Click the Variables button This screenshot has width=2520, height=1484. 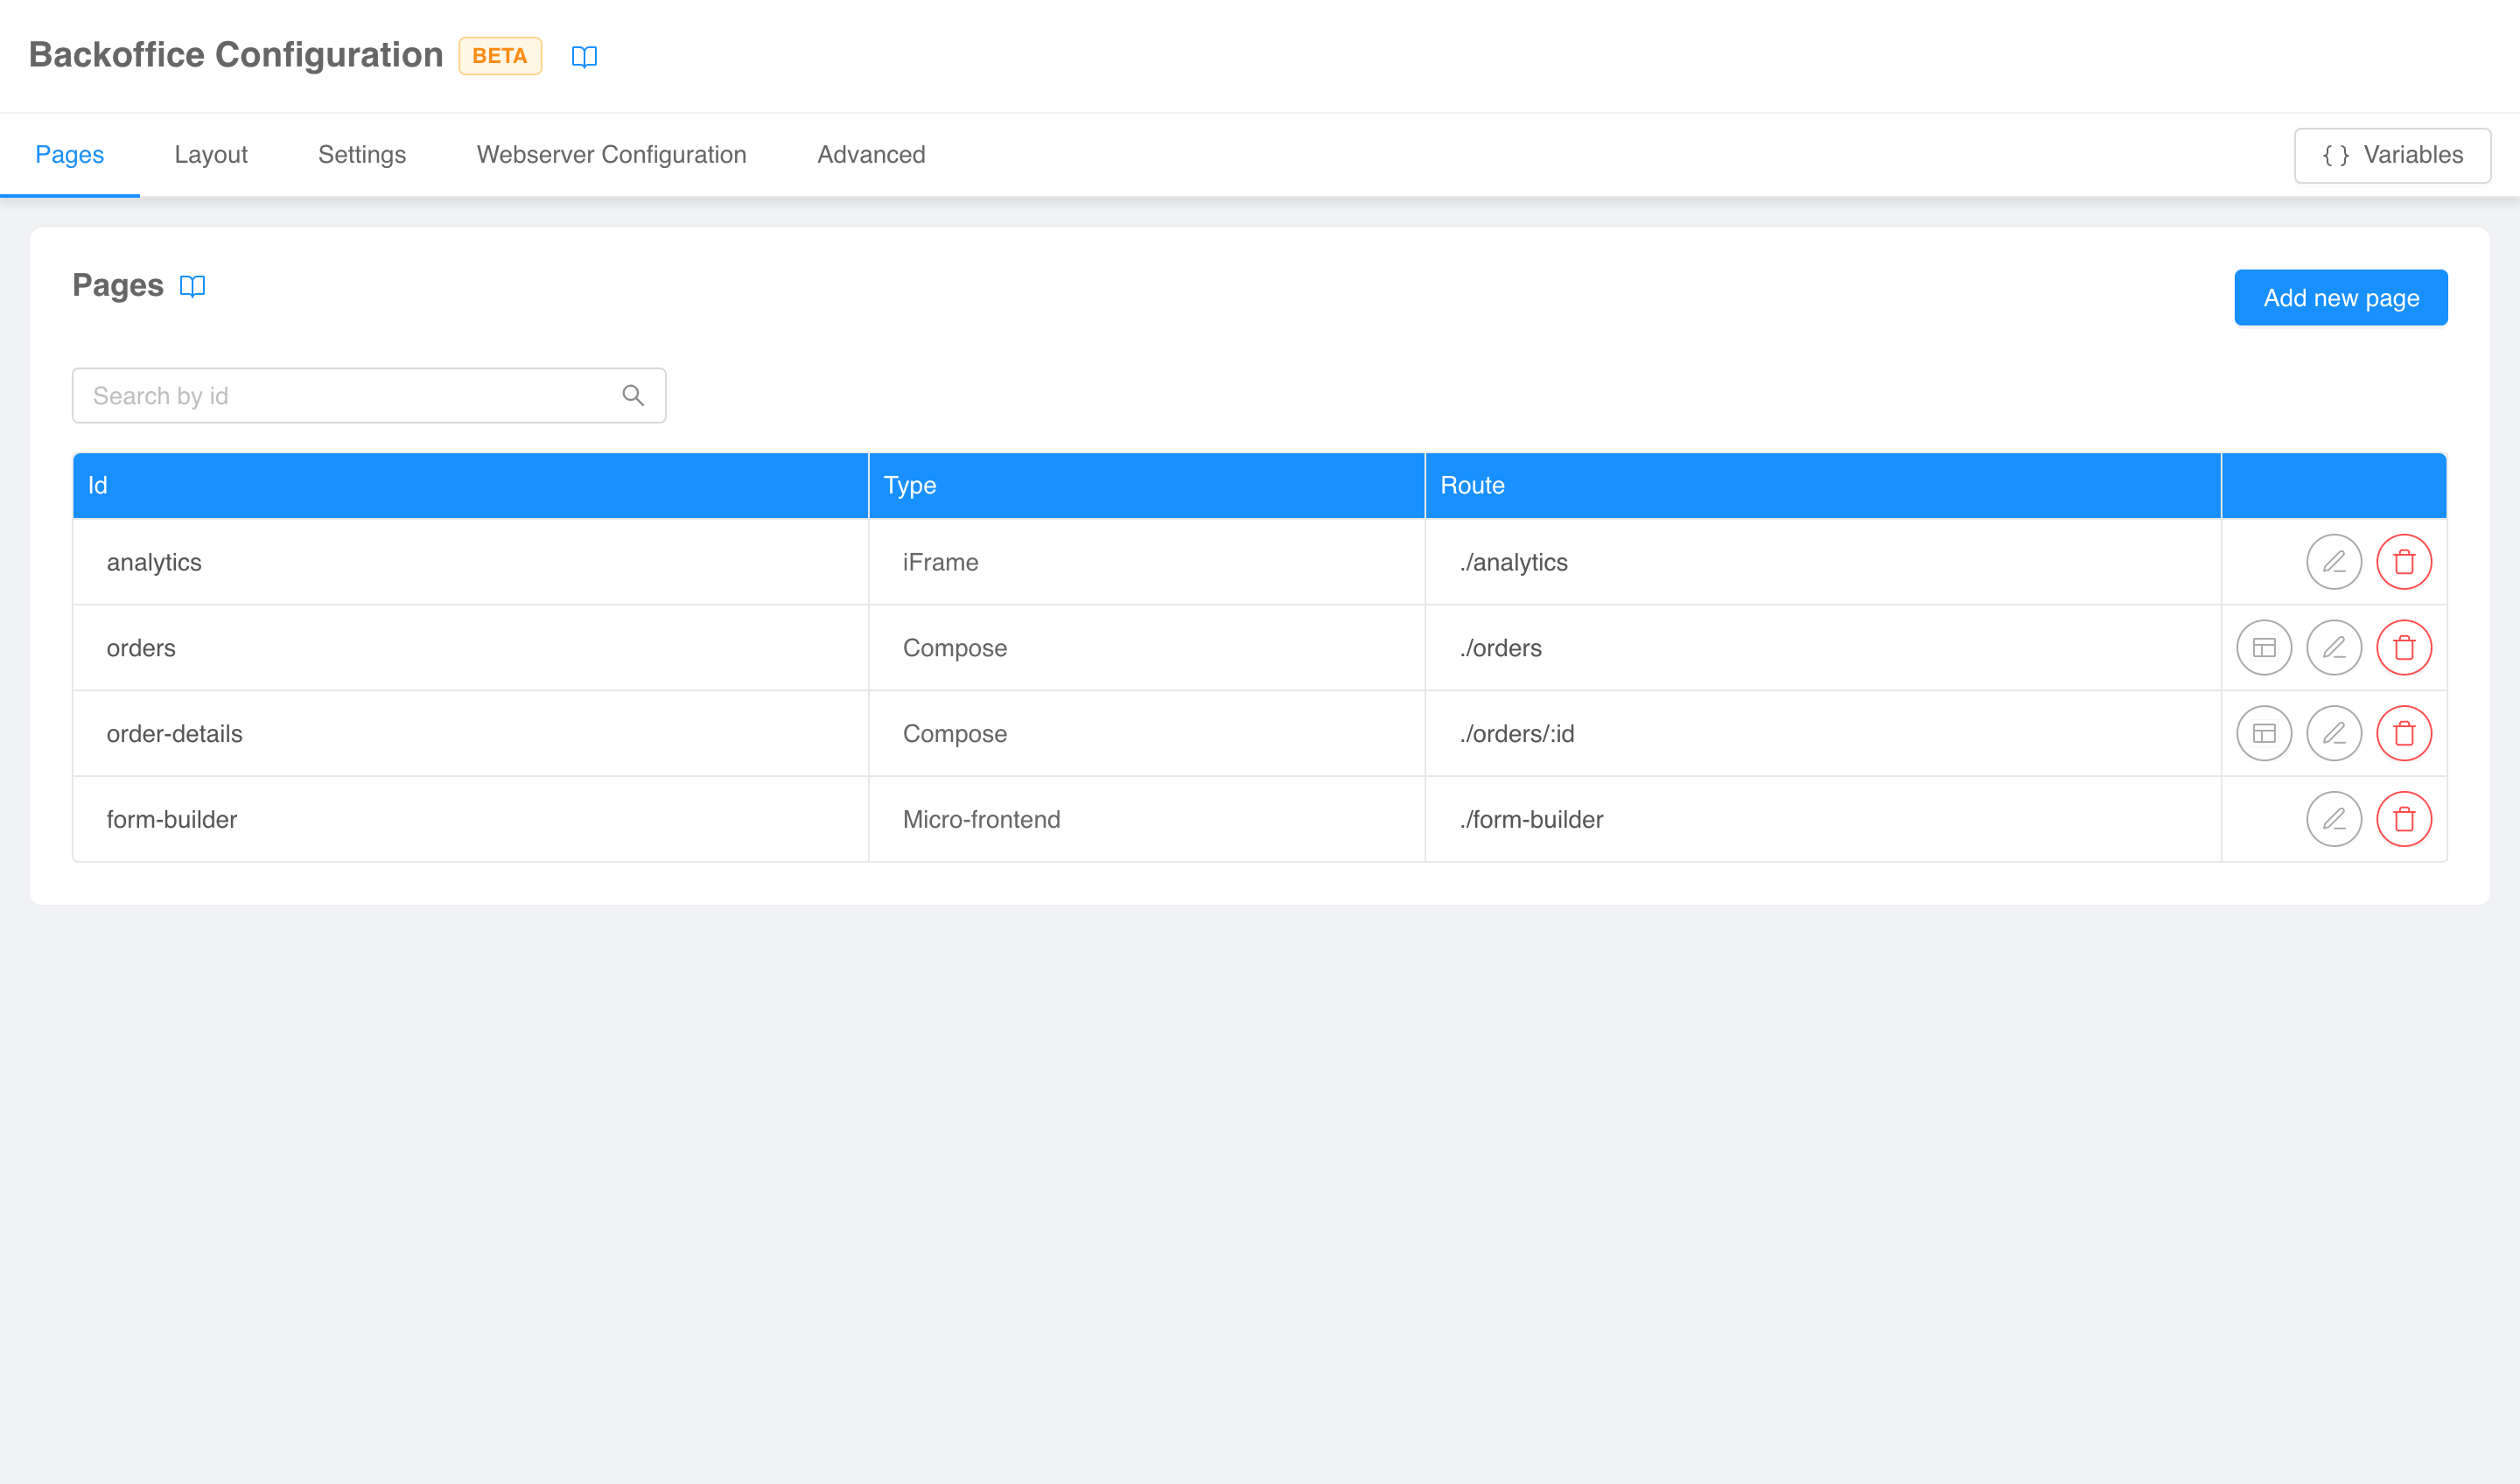pos(2391,155)
